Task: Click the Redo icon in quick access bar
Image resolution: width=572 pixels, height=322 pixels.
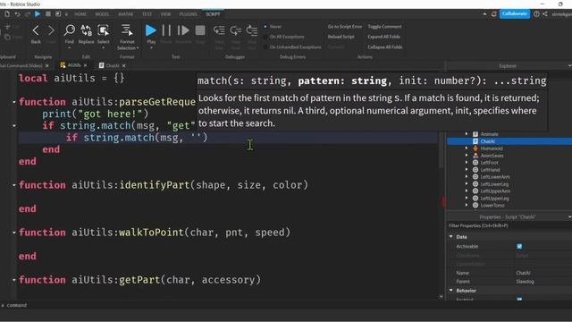Action: tap(28, 14)
